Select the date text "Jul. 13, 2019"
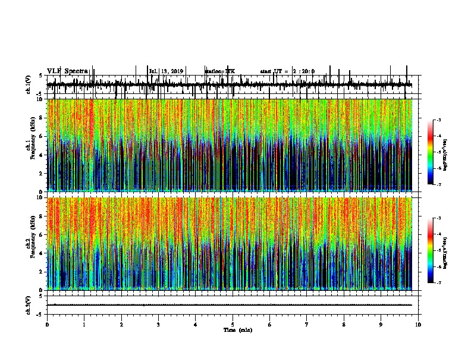This screenshot has height=364, width=471. pos(166,71)
